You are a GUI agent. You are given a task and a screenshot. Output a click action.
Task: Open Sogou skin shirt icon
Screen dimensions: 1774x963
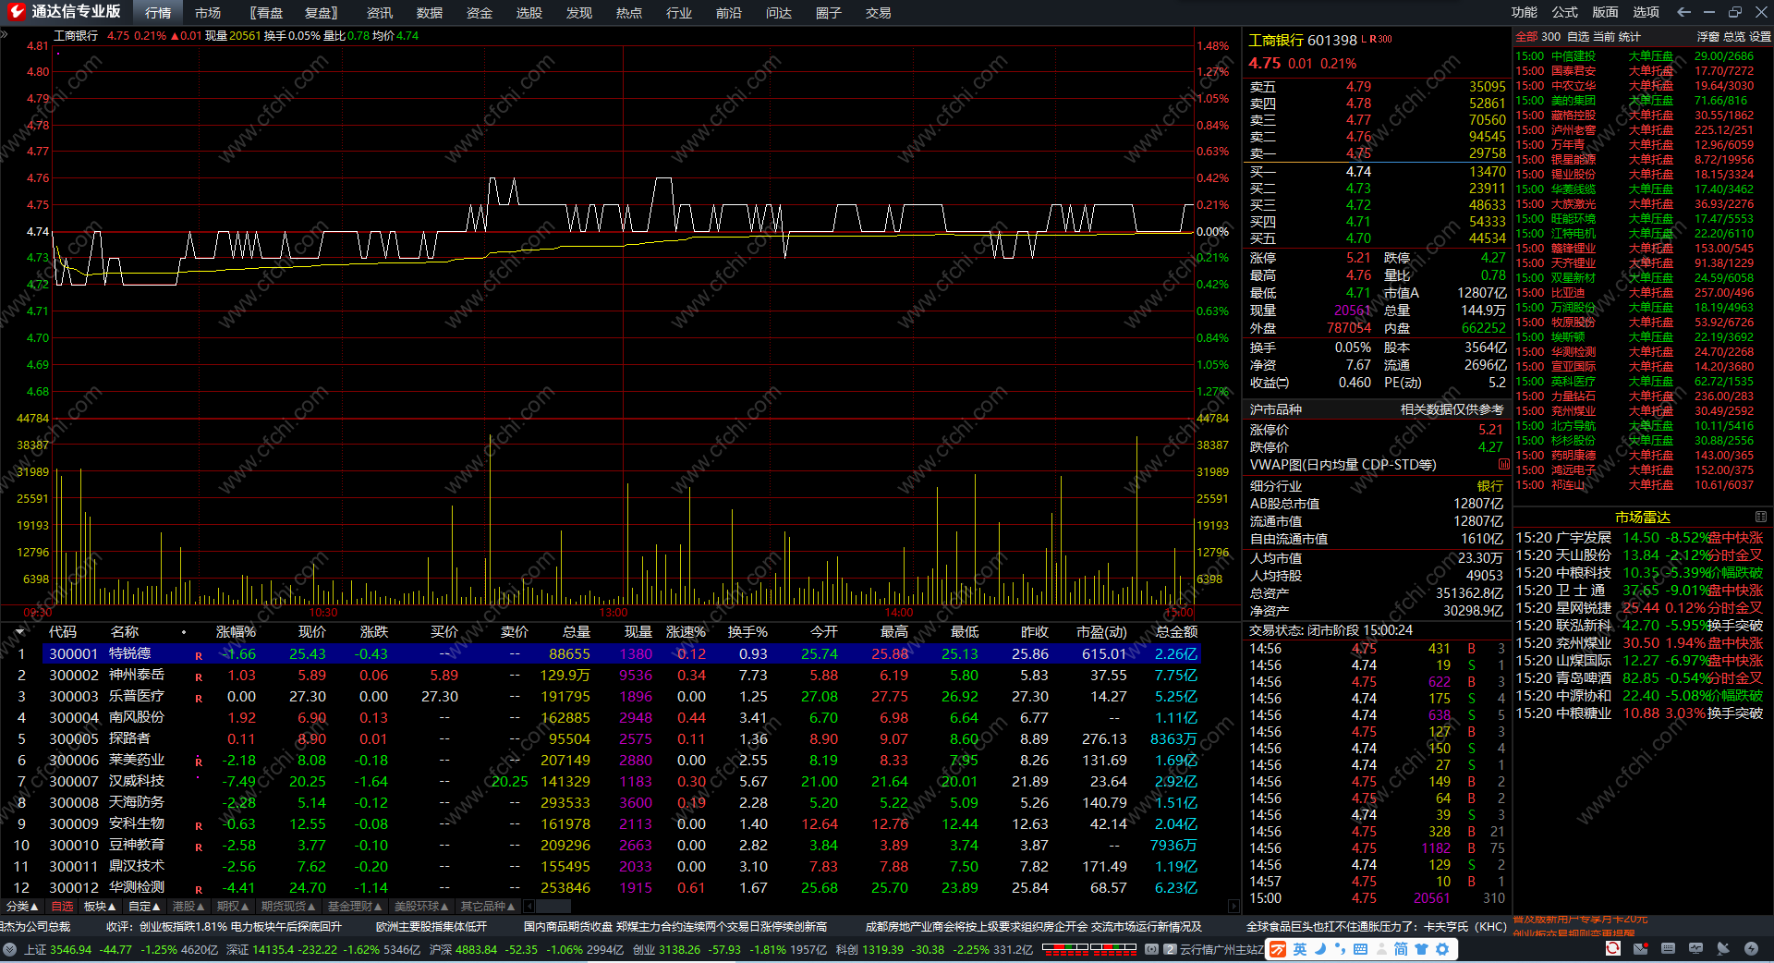point(1421,949)
